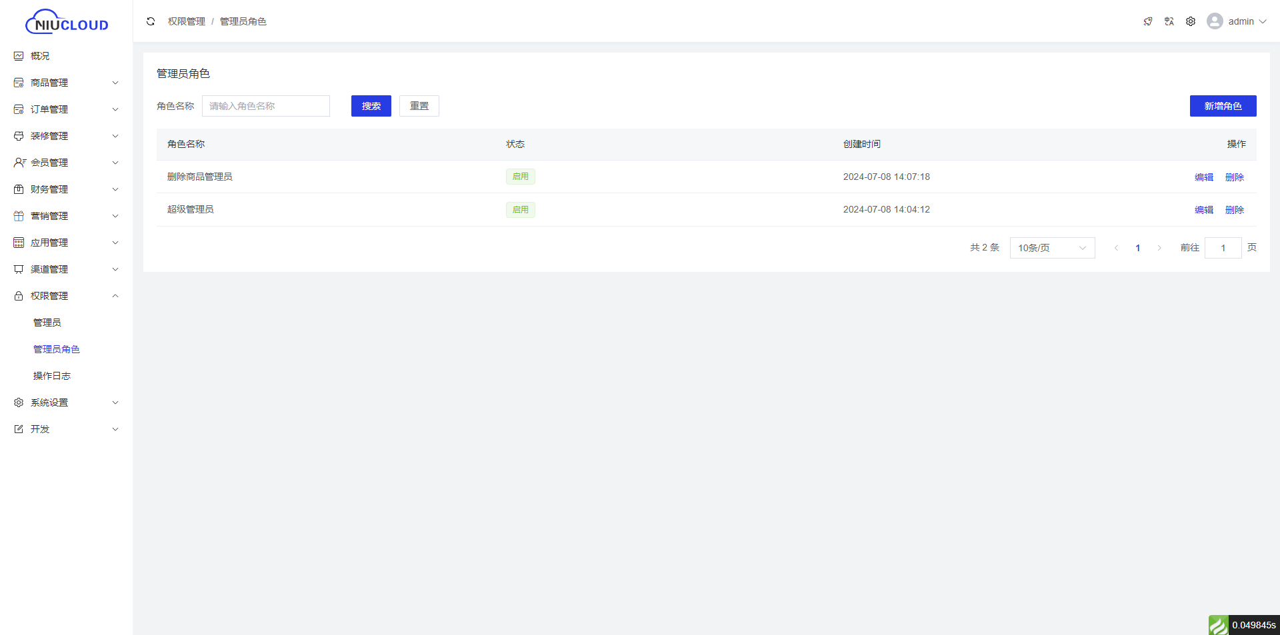Click the 0.049845s load time badge
This screenshot has height=635, width=1280.
1254,625
